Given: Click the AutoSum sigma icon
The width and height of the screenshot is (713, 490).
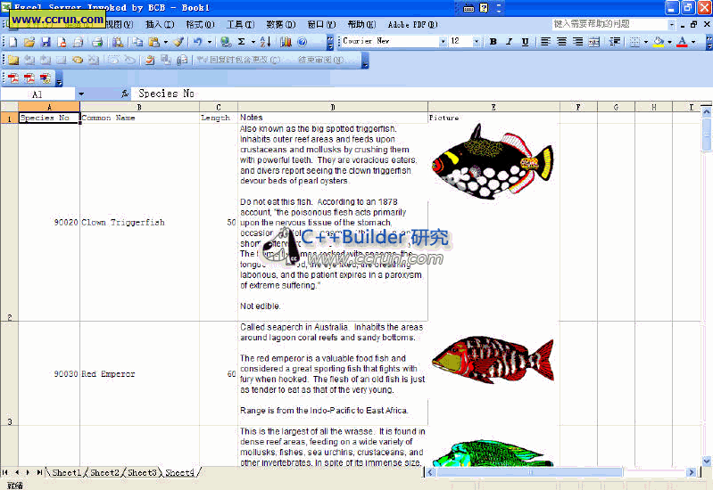Looking at the screenshot, I should click(242, 42).
